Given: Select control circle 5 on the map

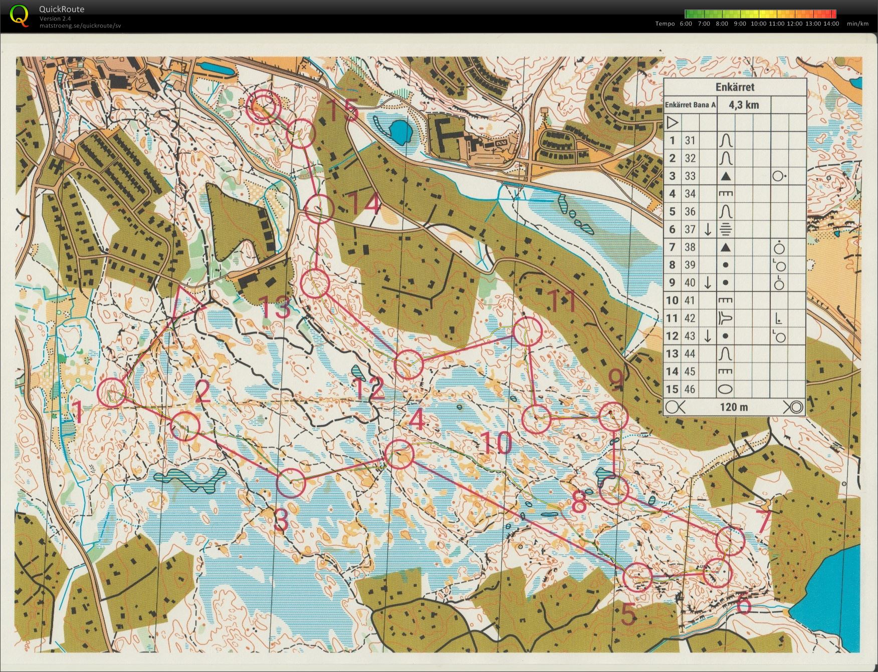Looking at the screenshot, I should 637,577.
